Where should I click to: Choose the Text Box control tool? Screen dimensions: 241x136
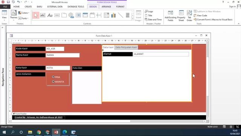coord(43,15)
